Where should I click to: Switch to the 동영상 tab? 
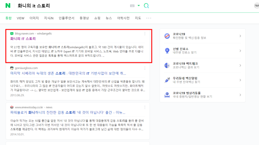pyautogui.click(x=84, y=18)
